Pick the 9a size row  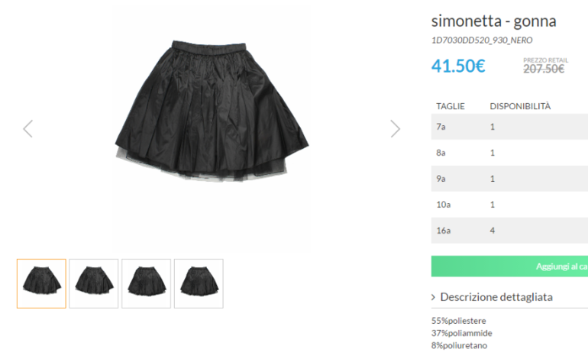(509, 179)
